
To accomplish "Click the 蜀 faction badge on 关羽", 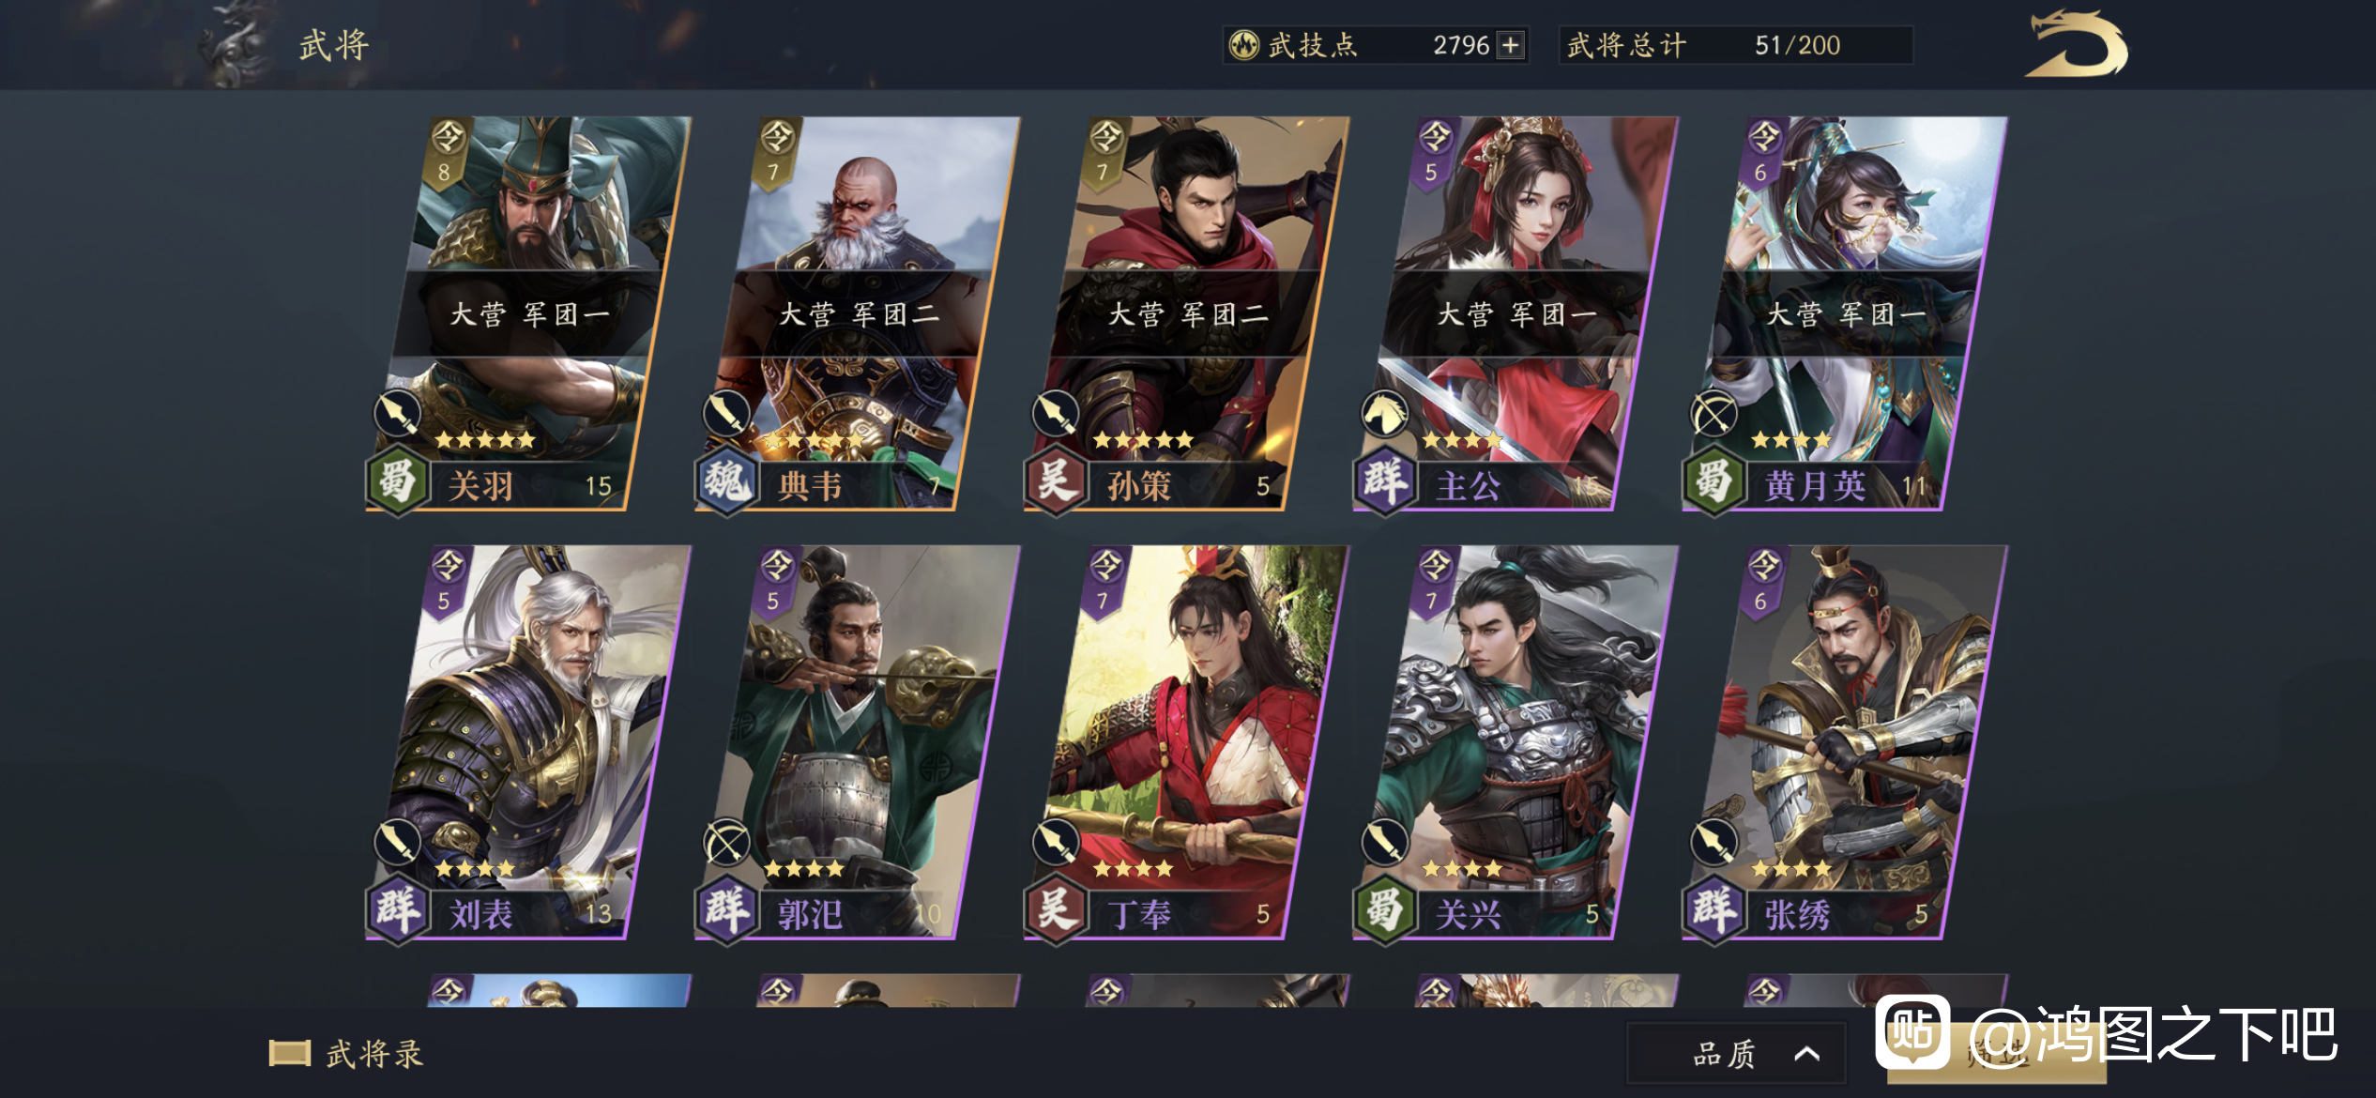I will (398, 481).
